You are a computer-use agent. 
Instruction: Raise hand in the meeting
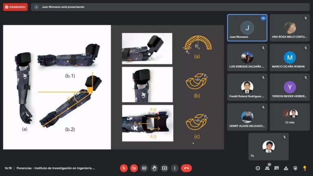154,168
